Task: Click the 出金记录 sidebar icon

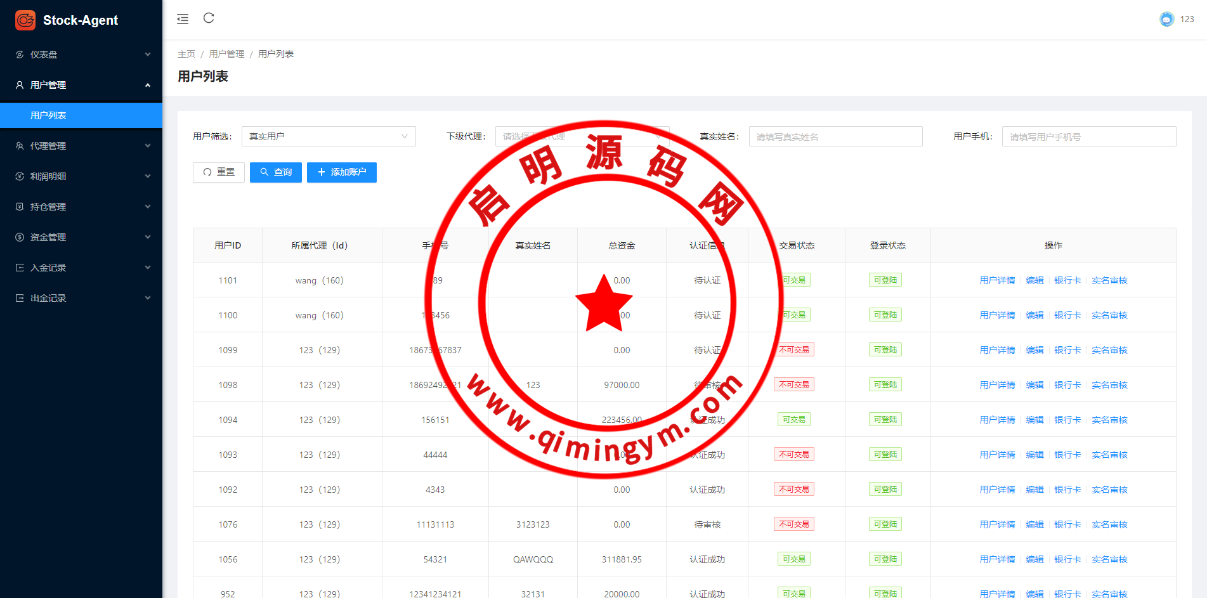Action: pos(20,298)
